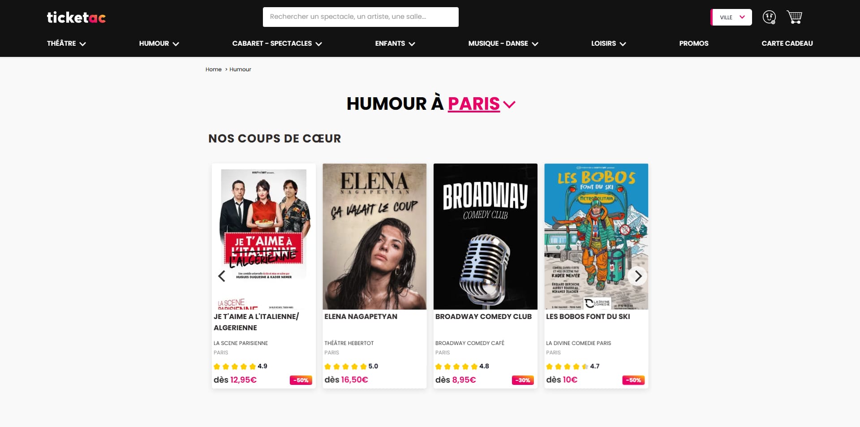Click the ticketac logo
Screen dimensions: 860x427
tap(76, 17)
